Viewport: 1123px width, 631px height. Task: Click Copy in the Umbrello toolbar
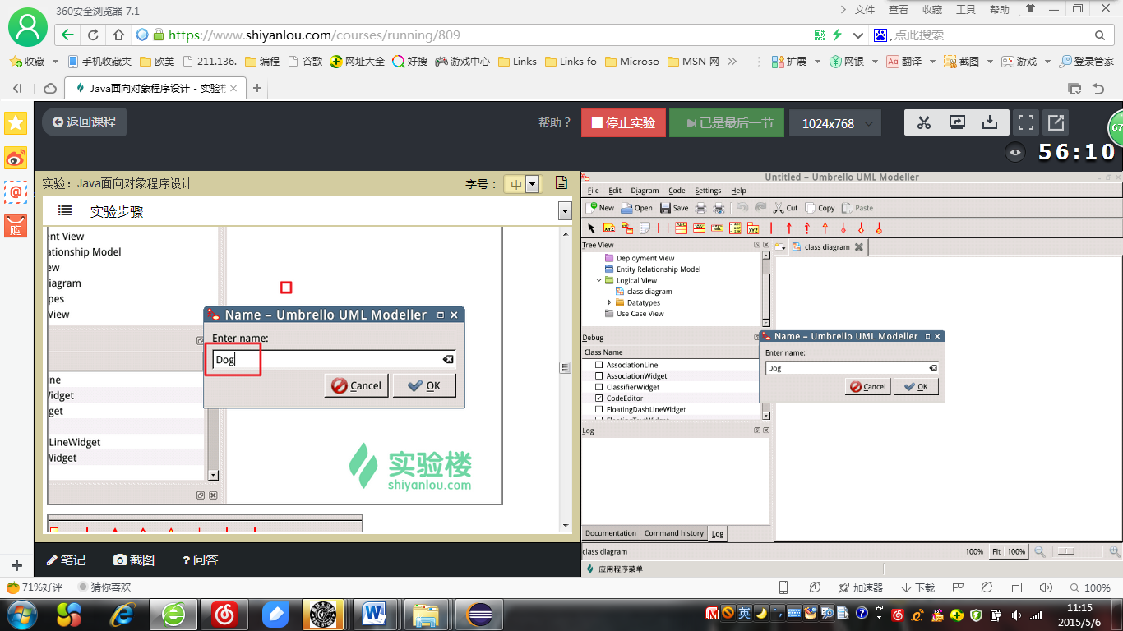[x=820, y=208]
